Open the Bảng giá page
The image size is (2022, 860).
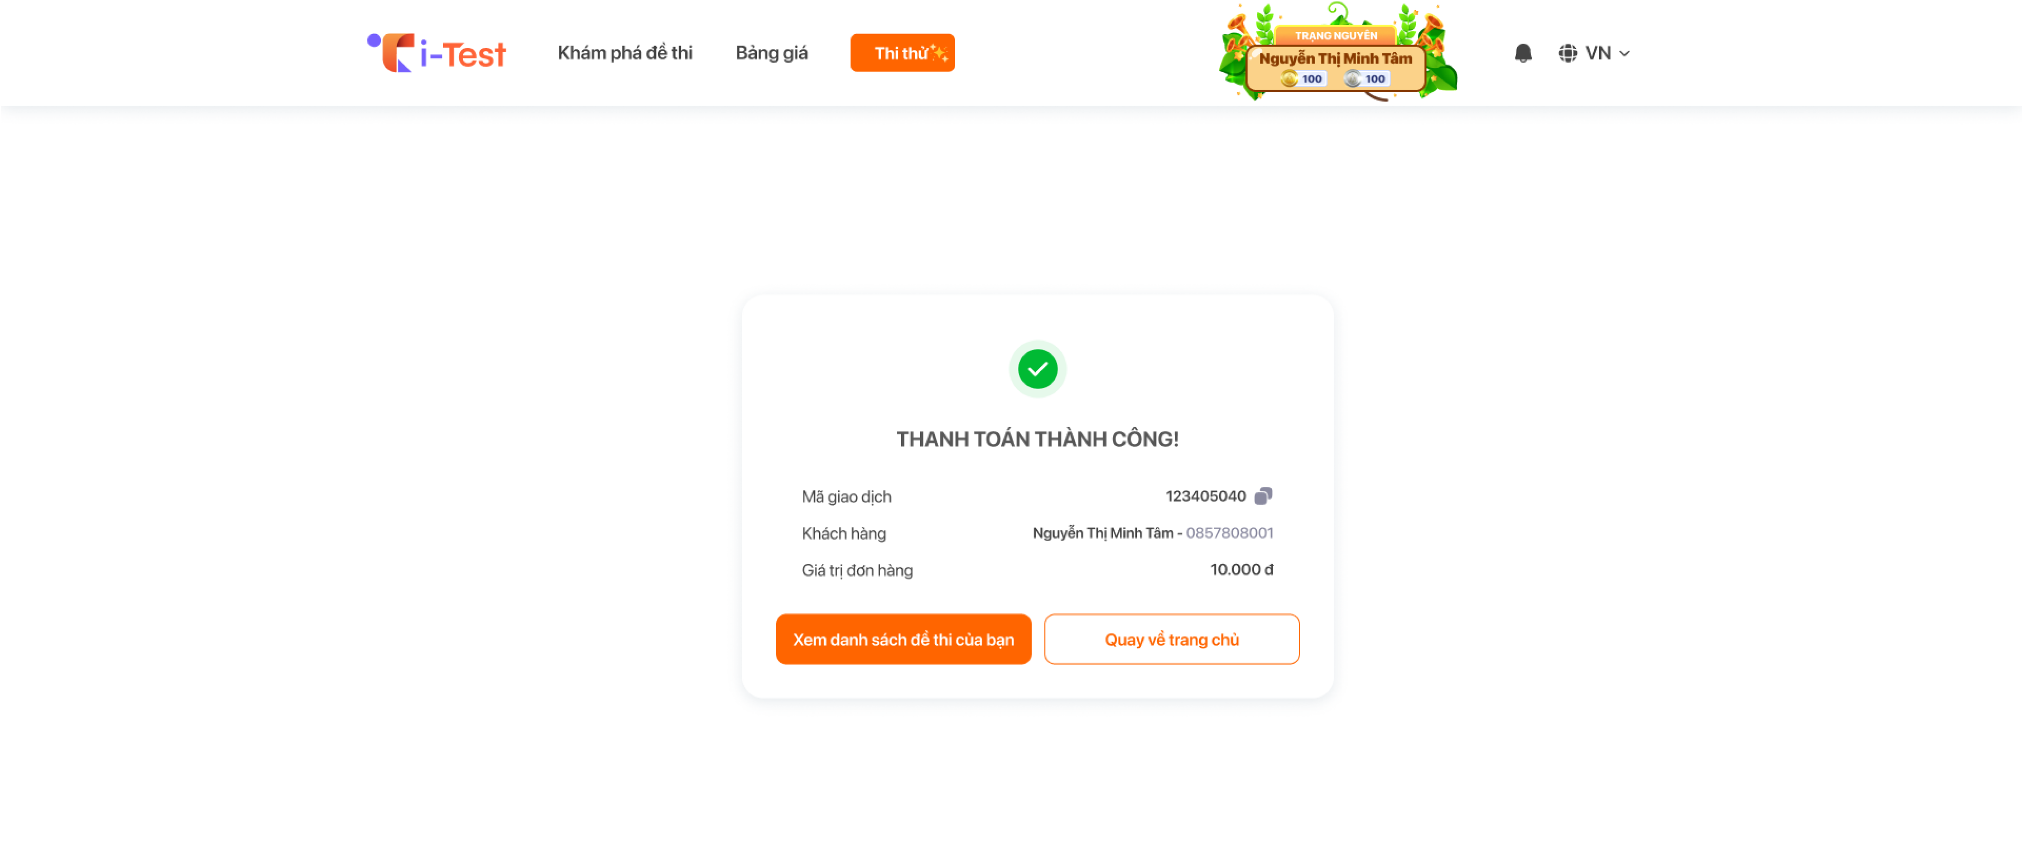pos(772,53)
